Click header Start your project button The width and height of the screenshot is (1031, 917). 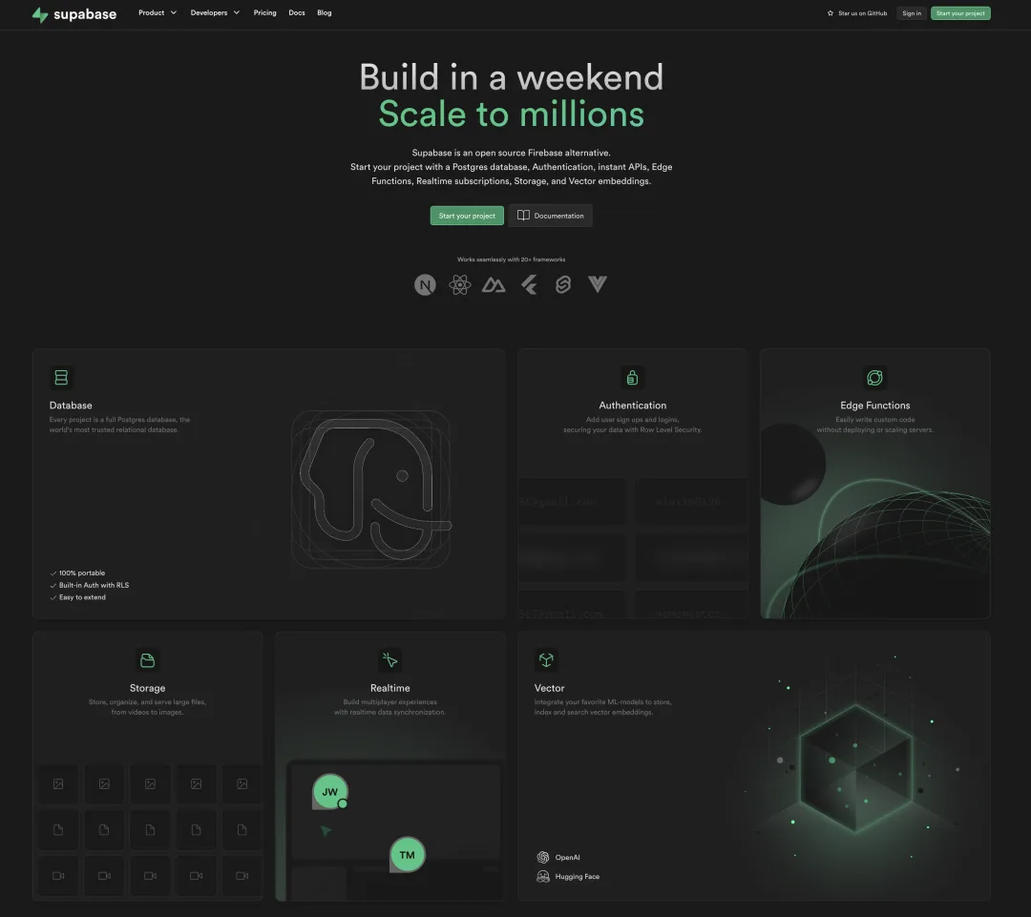[960, 13]
